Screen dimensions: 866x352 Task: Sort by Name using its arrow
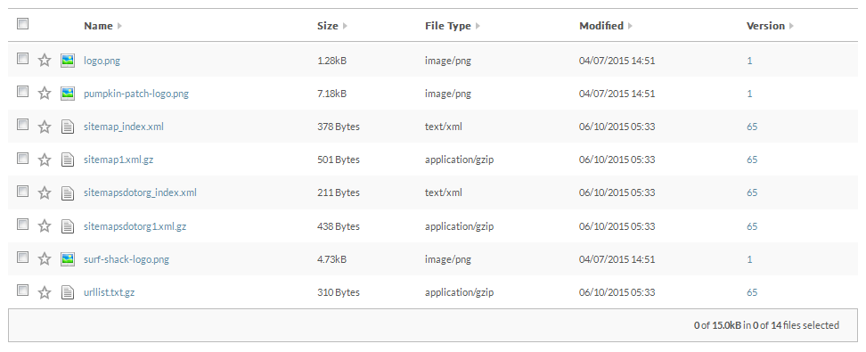pos(119,26)
